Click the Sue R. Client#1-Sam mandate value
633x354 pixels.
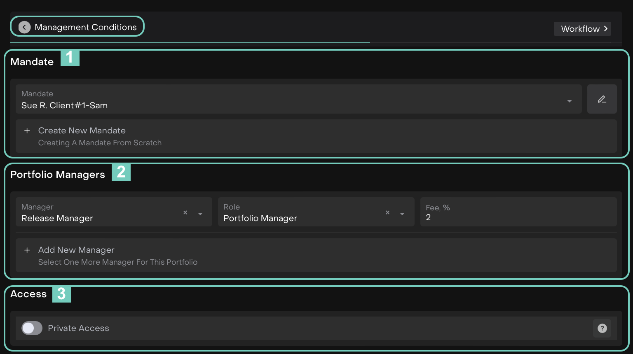coord(65,105)
